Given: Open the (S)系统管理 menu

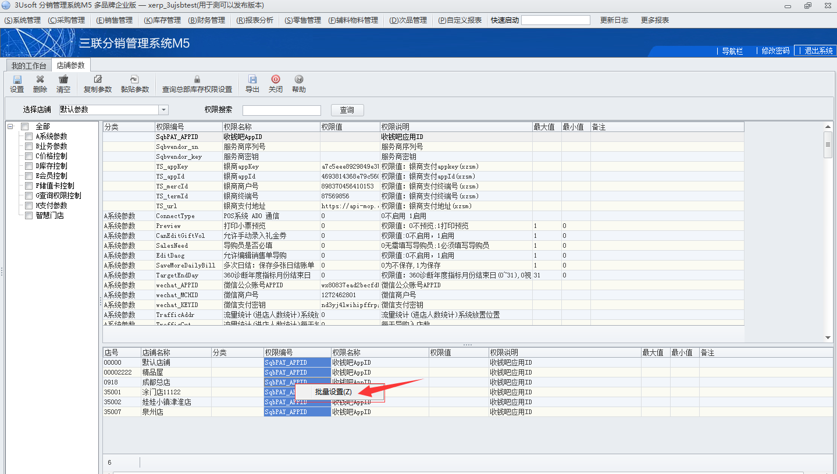Looking at the screenshot, I should (23, 20).
